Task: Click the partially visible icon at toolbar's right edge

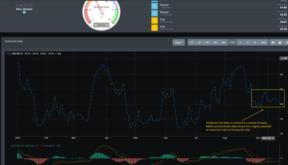Action: point(286,42)
